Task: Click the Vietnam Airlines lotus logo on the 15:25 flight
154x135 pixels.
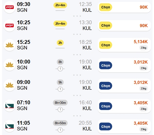Action: 9,45
